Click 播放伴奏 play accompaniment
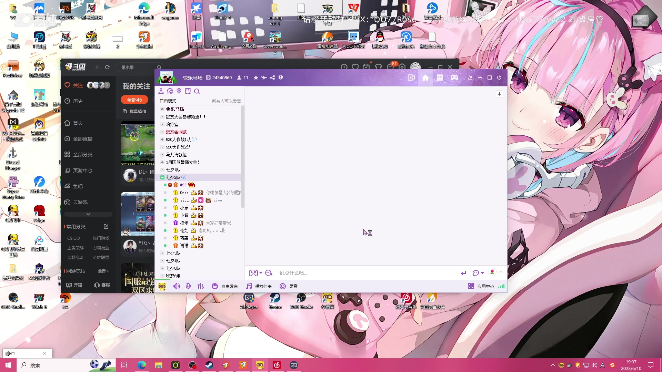Viewport: 662px width, 372px height. coord(259,286)
